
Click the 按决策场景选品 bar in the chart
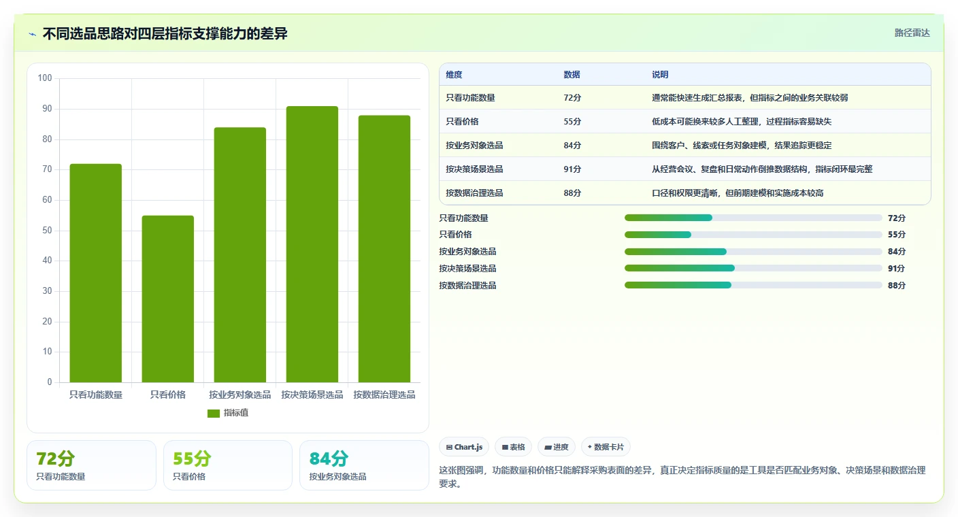312,244
